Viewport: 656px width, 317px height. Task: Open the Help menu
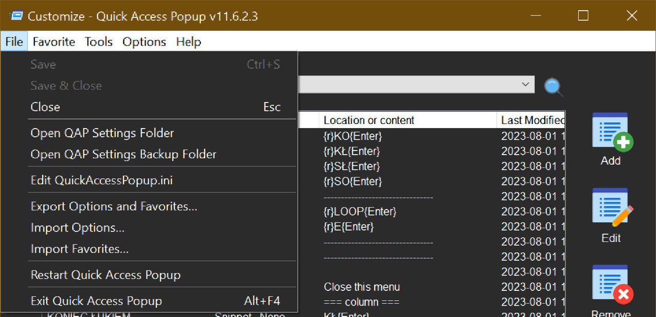pyautogui.click(x=189, y=41)
